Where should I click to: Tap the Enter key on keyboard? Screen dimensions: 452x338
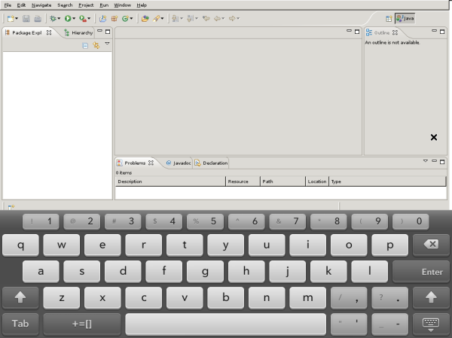click(421, 272)
